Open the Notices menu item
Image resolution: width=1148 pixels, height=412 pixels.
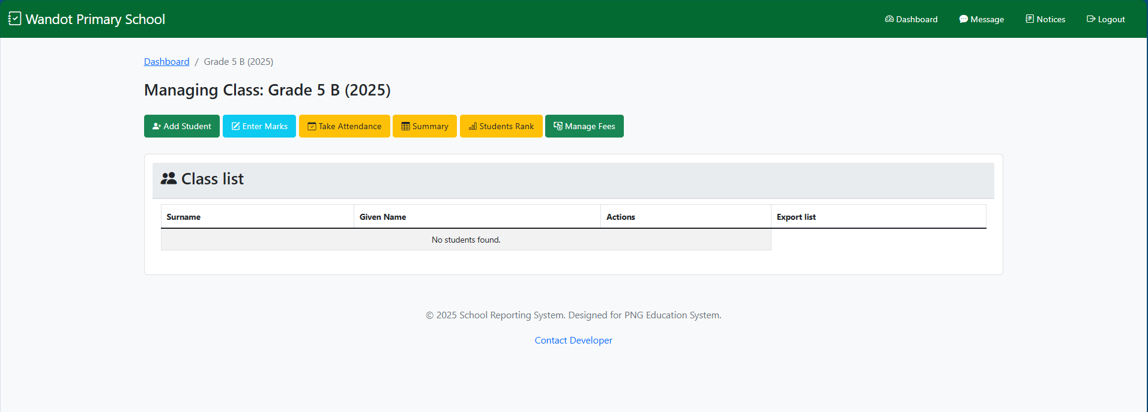click(1045, 19)
